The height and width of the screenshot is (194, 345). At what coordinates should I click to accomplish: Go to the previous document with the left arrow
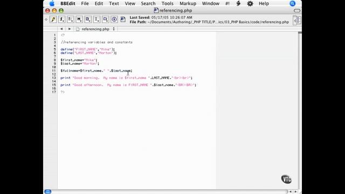pos(61,29)
